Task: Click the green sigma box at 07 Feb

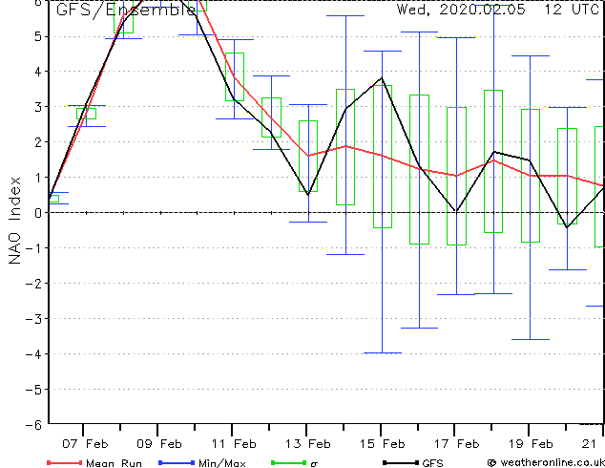Action: tap(86, 114)
